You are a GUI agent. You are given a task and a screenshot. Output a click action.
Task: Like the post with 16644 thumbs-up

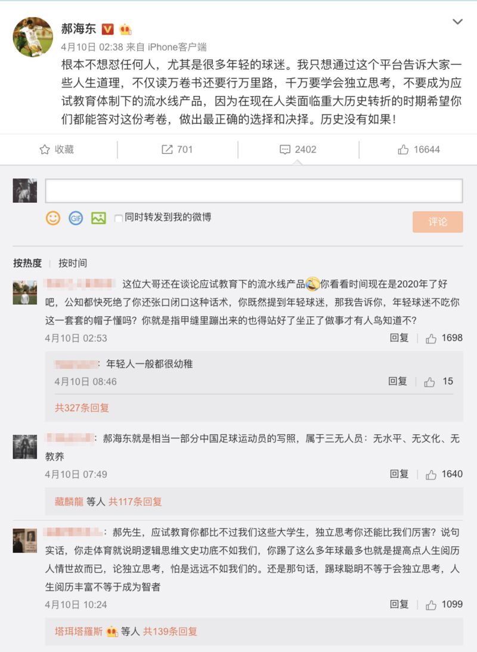tap(419, 149)
